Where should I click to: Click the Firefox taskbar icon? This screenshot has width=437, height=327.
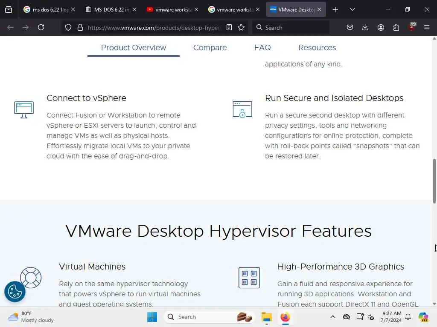(285, 317)
